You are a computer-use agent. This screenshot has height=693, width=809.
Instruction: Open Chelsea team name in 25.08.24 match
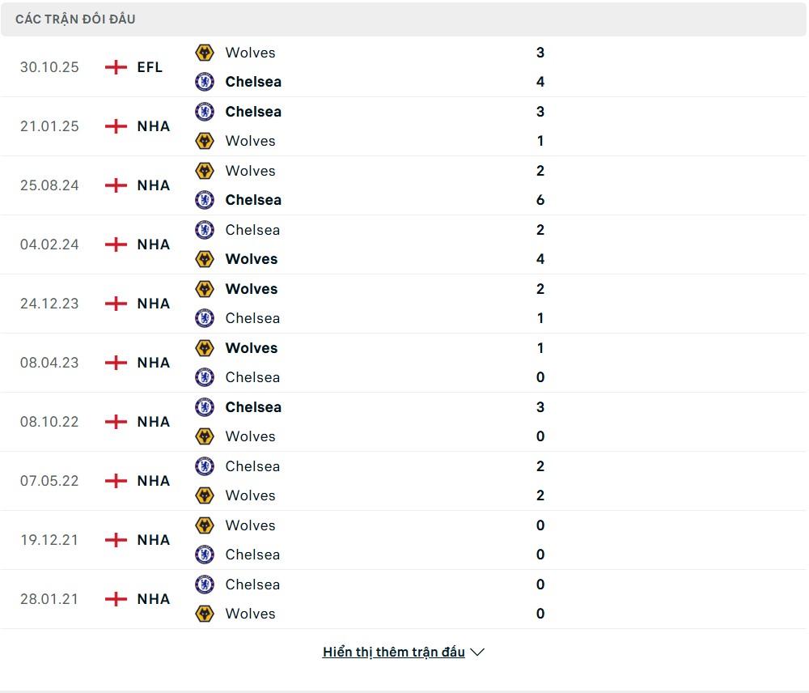point(253,200)
